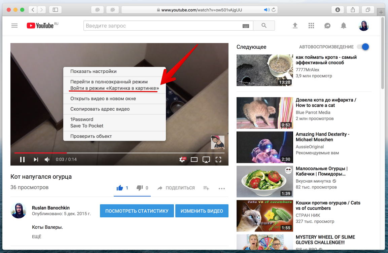This screenshot has height=253, width=388.
Task: Open the more actions three-dot menu
Action: point(222,188)
